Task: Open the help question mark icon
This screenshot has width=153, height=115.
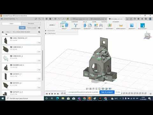Action: click(146, 19)
